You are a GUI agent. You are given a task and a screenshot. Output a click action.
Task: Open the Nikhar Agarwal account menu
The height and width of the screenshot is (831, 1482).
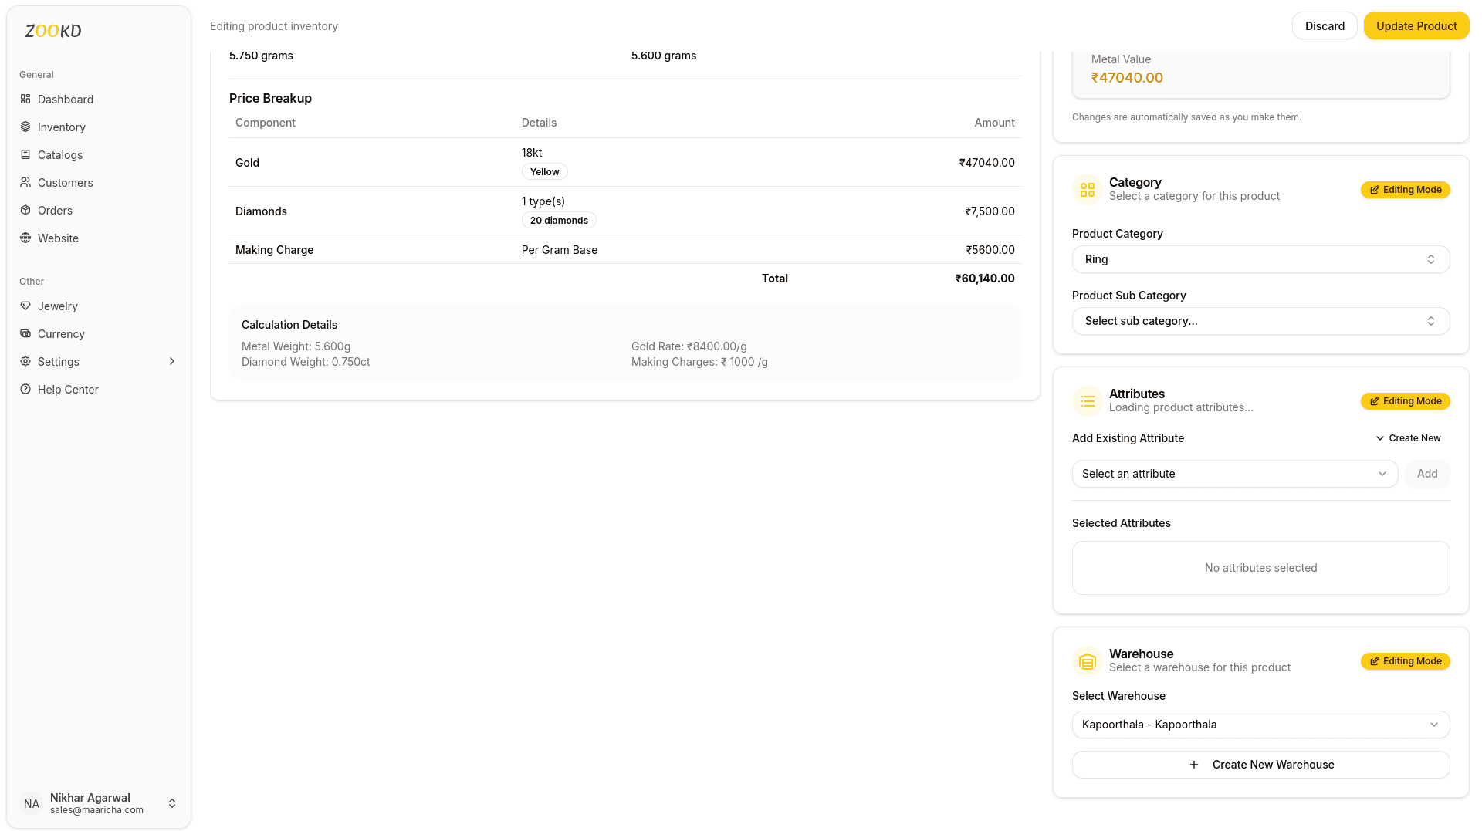[98, 803]
